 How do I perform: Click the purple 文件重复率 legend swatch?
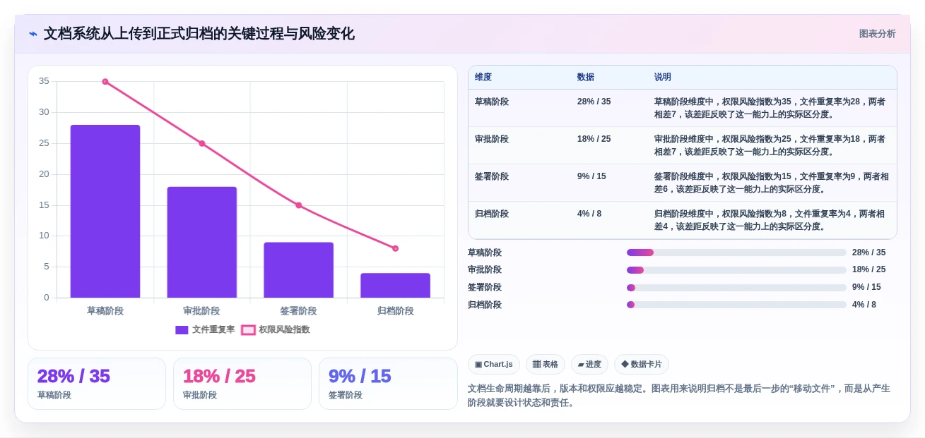point(182,330)
